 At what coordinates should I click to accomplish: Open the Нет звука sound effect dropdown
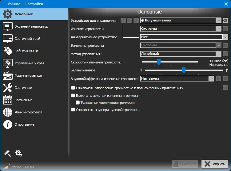[x=177, y=79]
